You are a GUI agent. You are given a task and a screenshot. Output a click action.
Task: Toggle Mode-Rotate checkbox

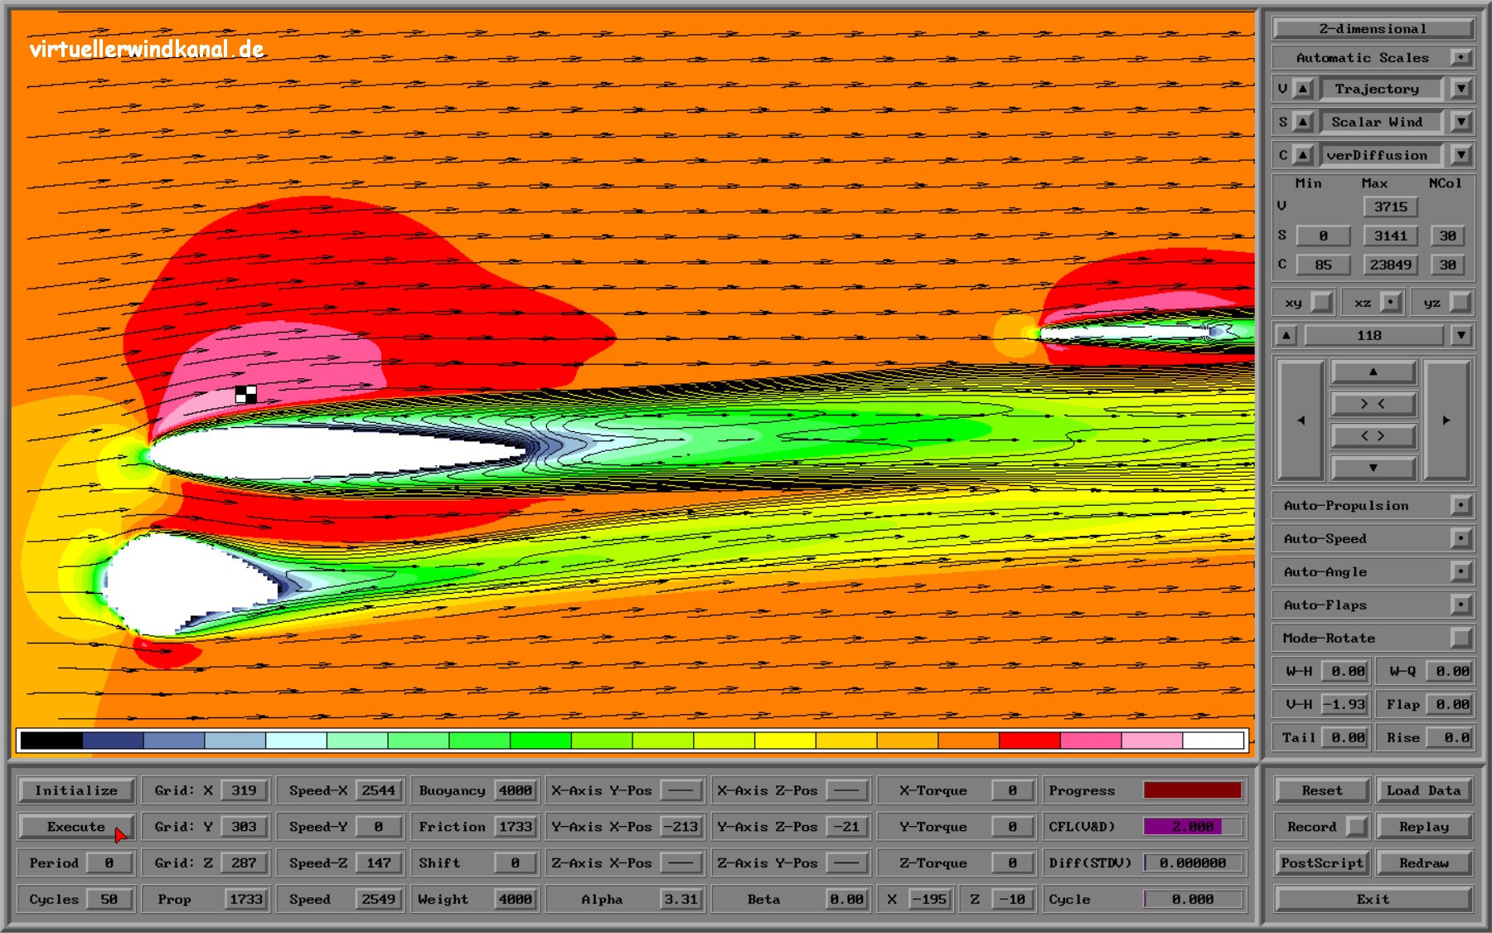click(1461, 638)
